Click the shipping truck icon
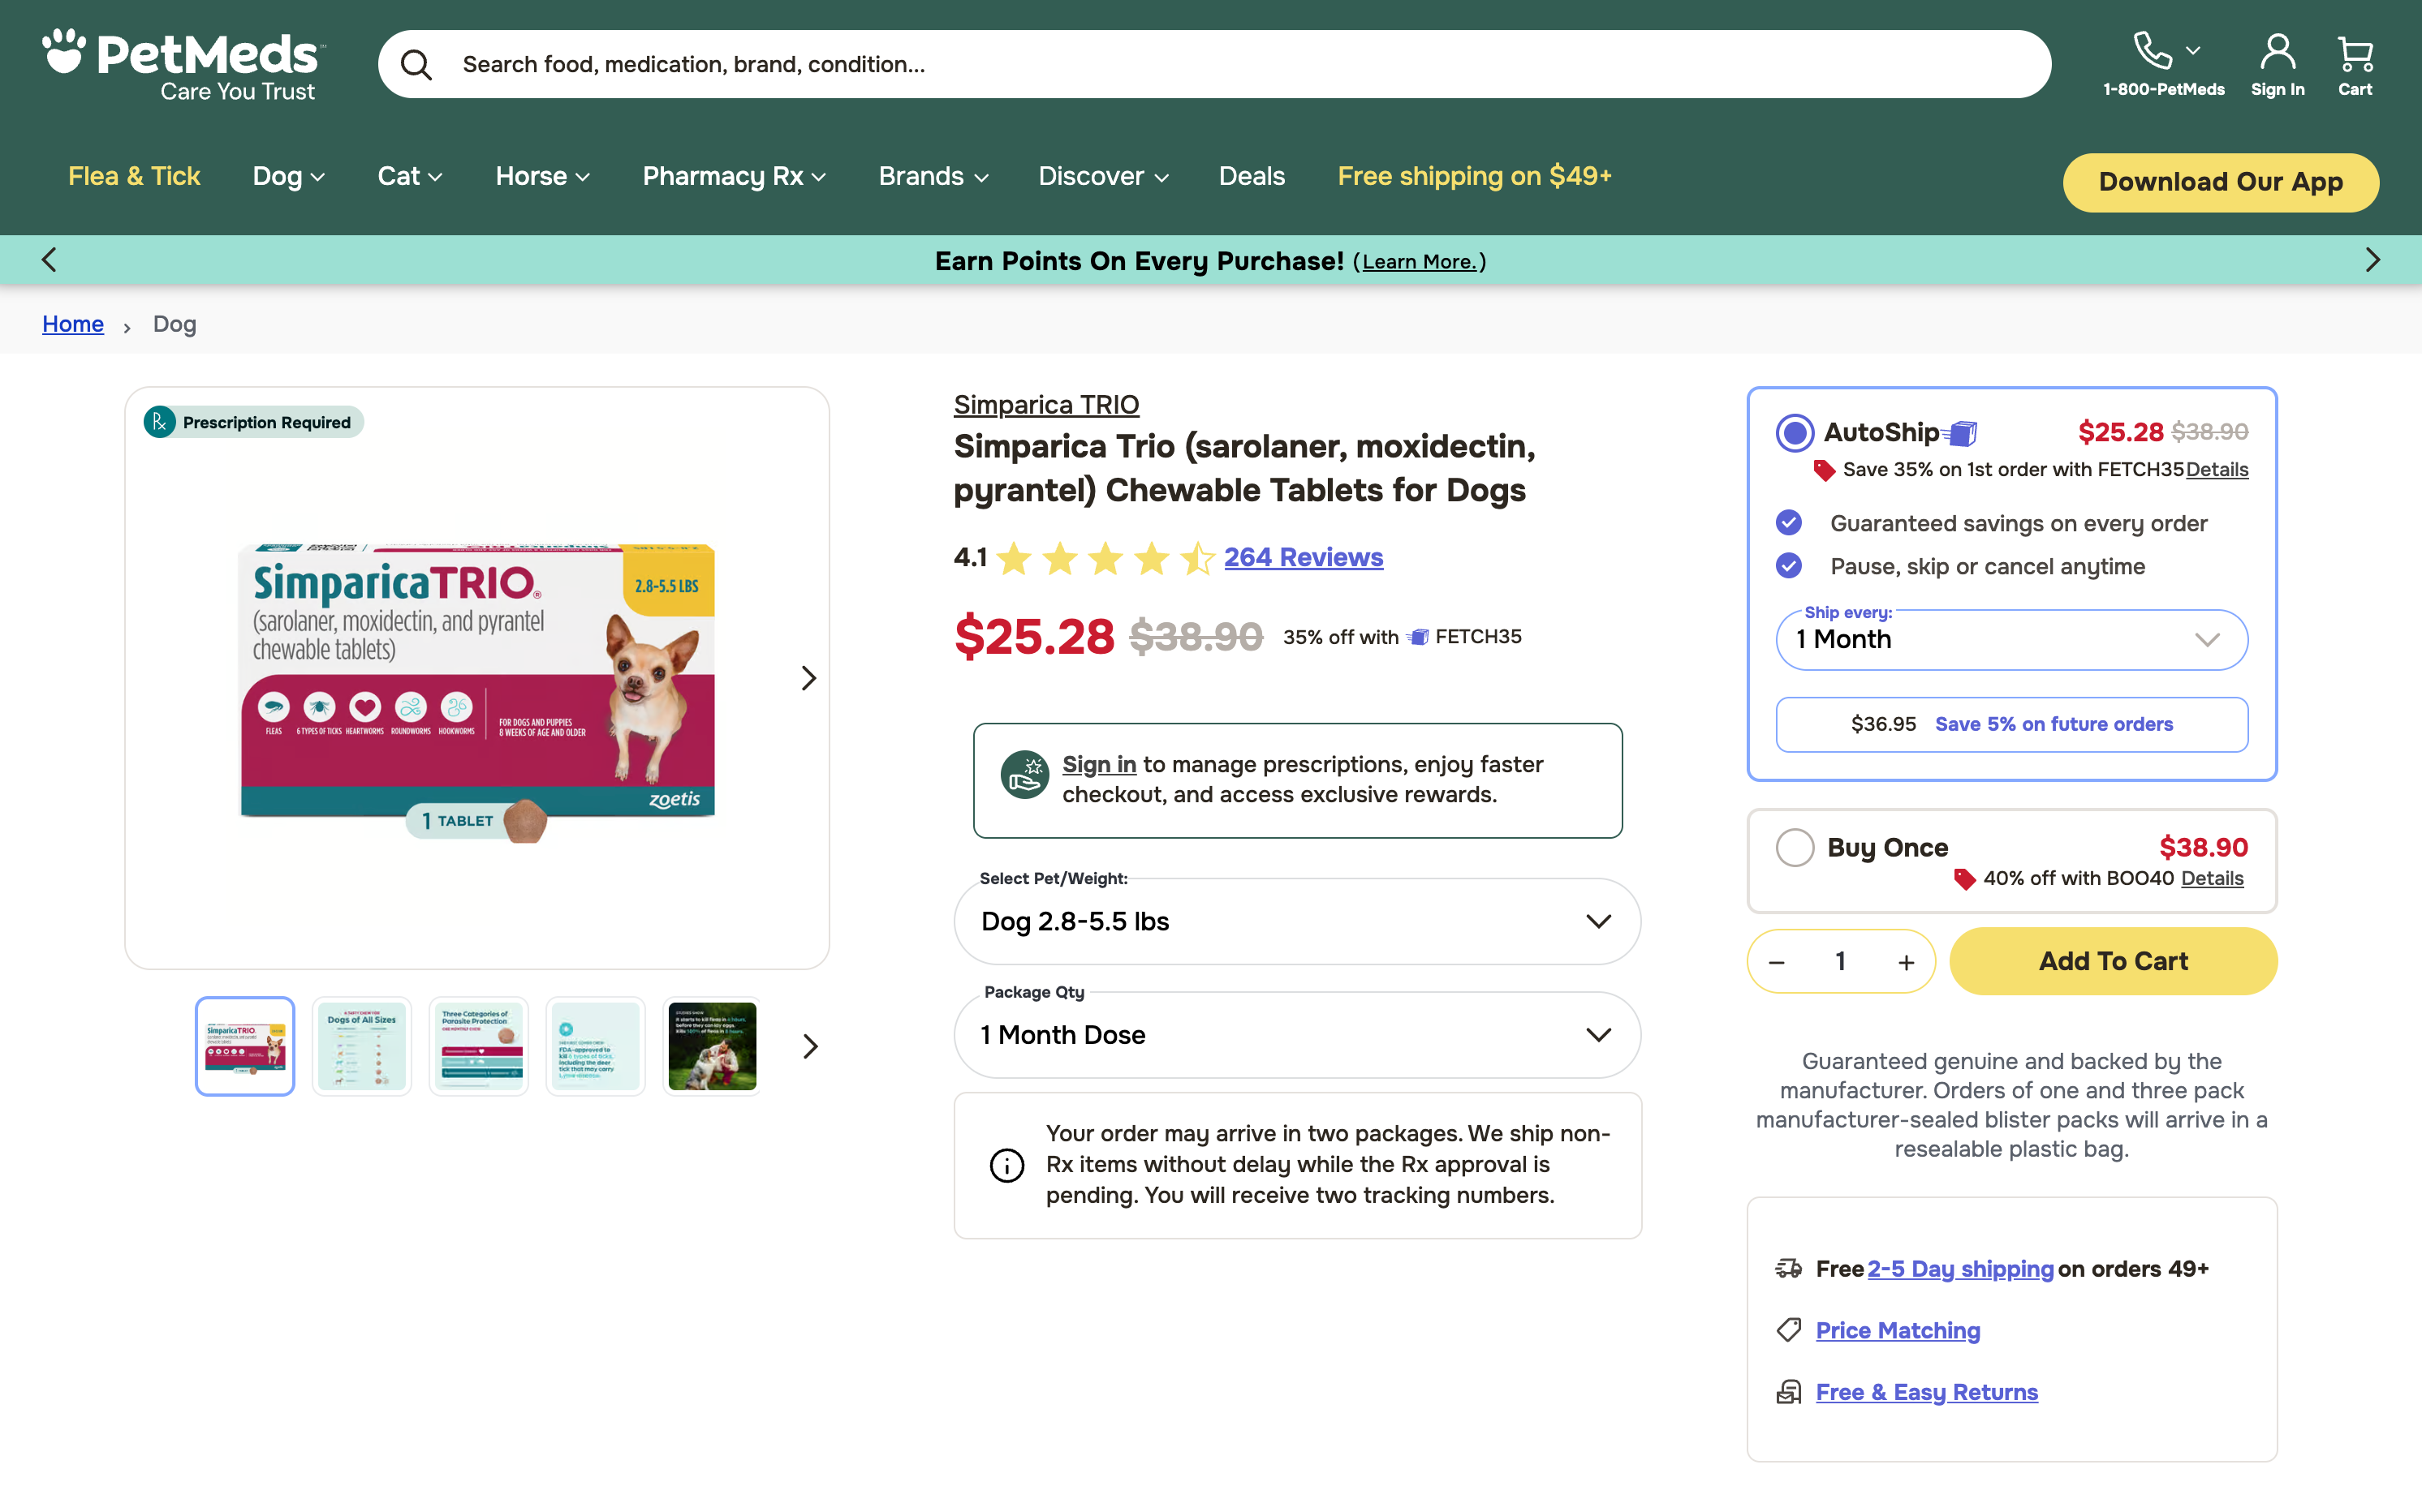2422x1512 pixels. (1789, 1268)
